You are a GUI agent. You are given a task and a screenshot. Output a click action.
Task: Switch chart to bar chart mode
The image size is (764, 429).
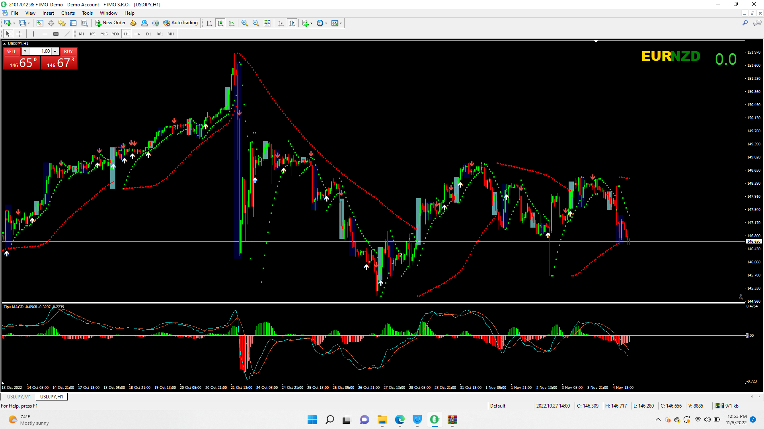(x=209, y=23)
